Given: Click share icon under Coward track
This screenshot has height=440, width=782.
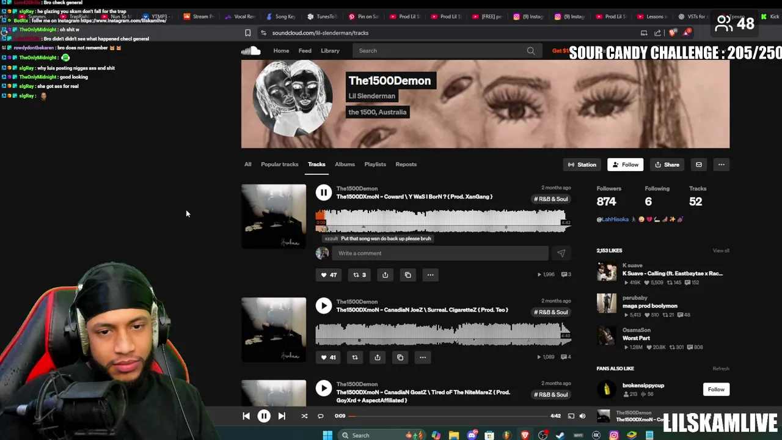Looking at the screenshot, I should [x=385, y=275].
